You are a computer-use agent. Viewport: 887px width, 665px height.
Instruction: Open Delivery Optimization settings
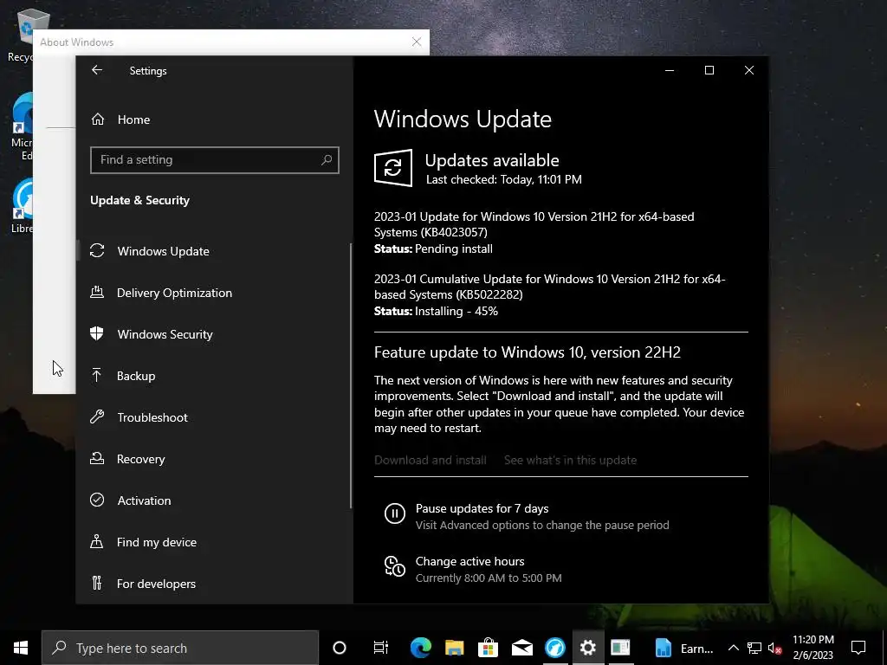[174, 293]
